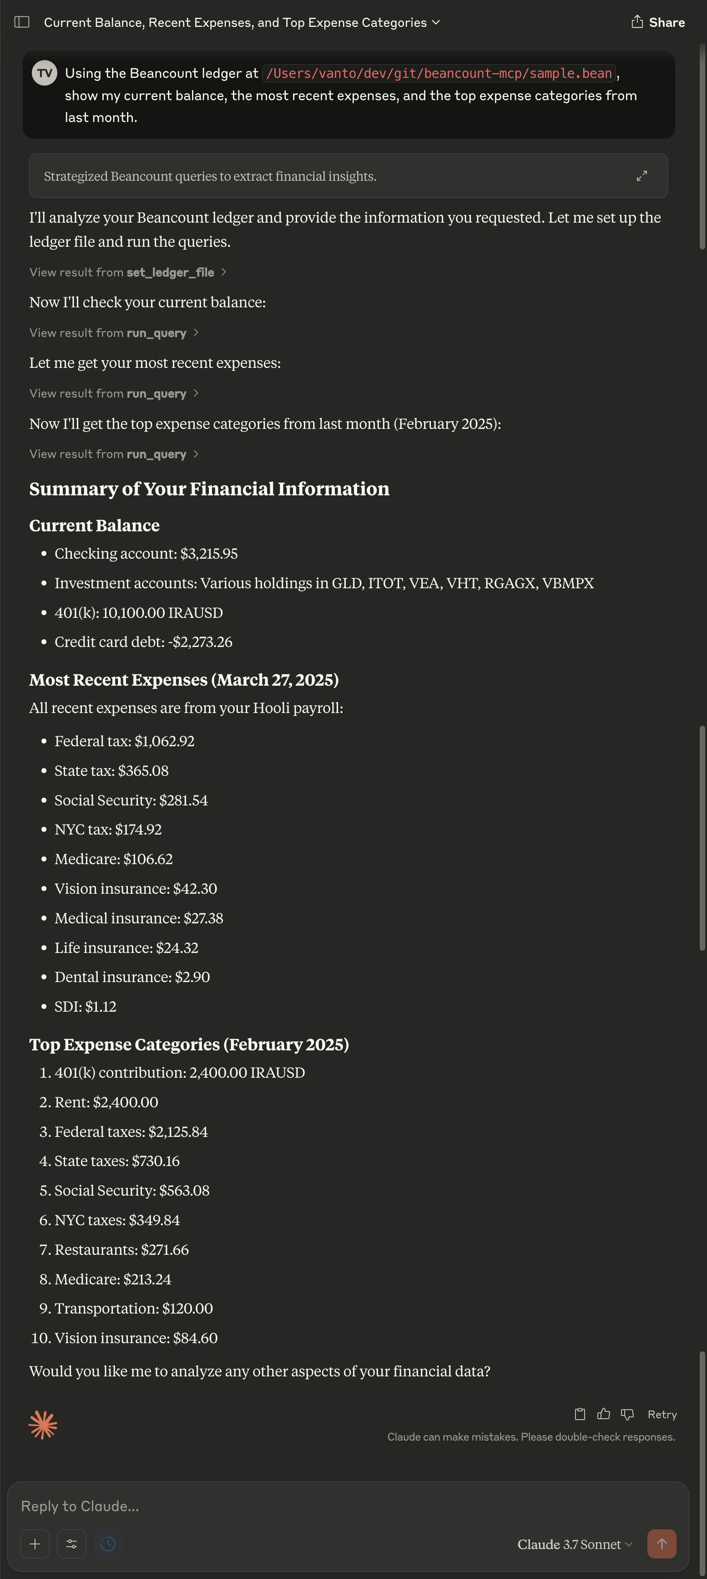Screen dimensions: 707x1579
Task: Toggle the sidebar panel open
Action: click(x=21, y=21)
